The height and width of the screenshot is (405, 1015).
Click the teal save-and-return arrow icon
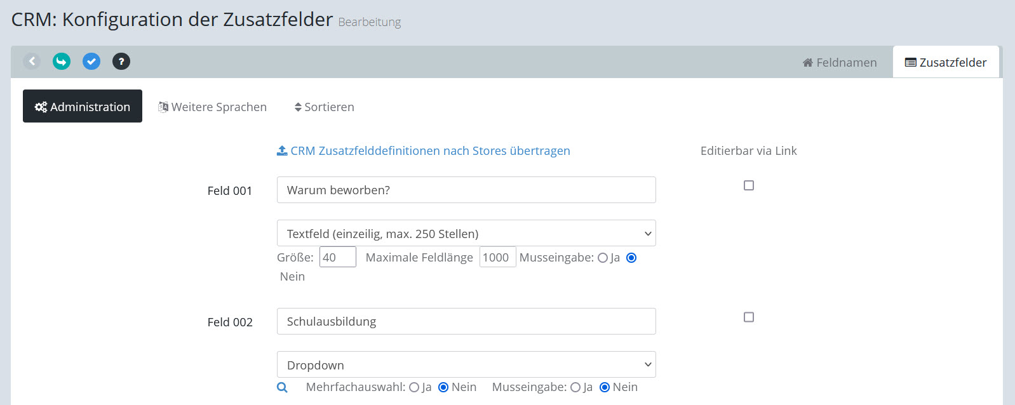62,62
